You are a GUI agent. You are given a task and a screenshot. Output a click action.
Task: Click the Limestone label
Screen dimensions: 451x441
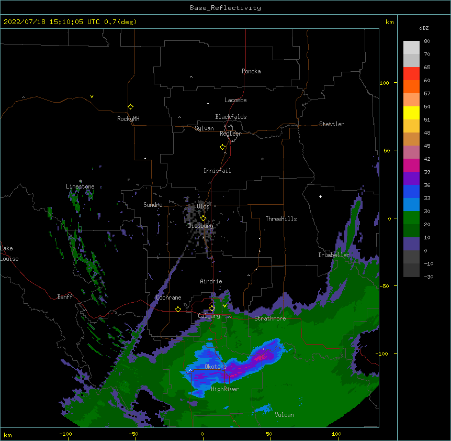click(80, 186)
